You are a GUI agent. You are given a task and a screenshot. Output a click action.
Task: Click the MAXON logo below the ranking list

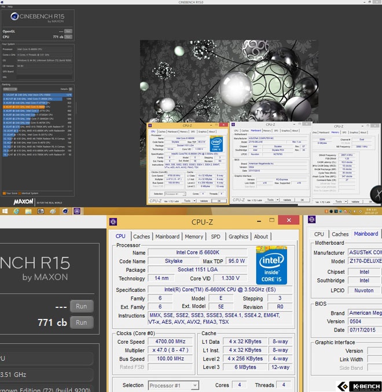pyautogui.click(x=23, y=201)
